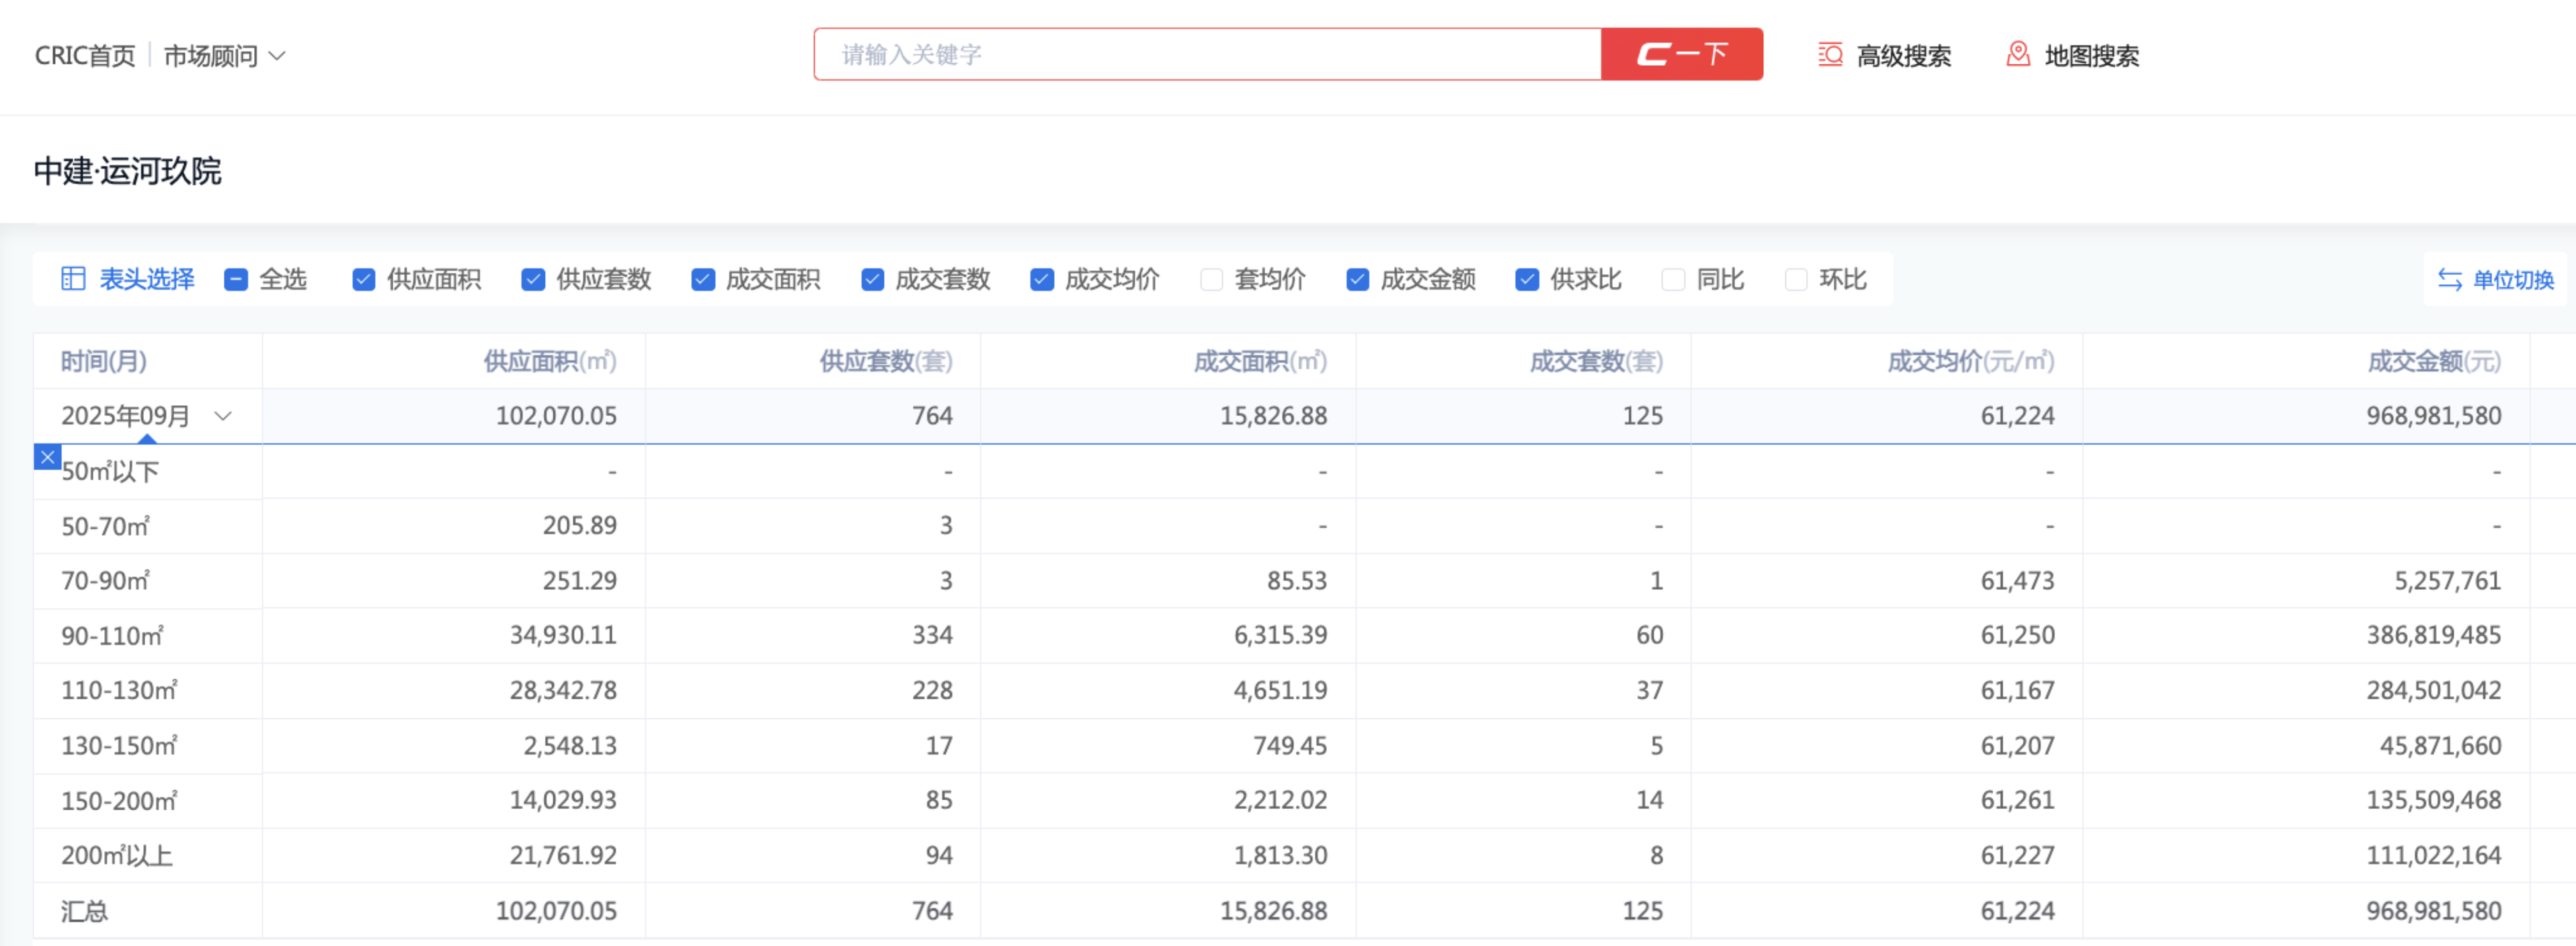Check the 环比 checkbox
The height and width of the screenshot is (946, 2576).
[x=1796, y=279]
